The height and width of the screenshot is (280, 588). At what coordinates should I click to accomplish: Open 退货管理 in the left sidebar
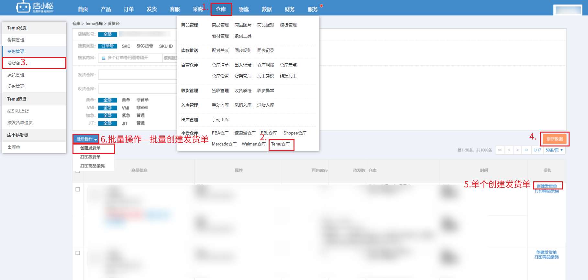click(x=34, y=86)
